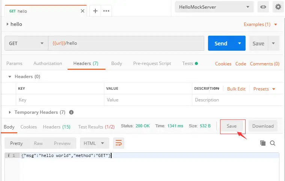Copy response body to clipboard icon
Viewport: 285px width, 181px height.
click(263, 143)
